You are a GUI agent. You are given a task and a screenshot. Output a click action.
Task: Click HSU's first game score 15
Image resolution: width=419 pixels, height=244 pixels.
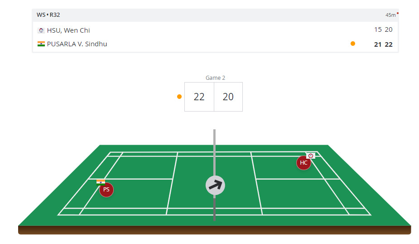click(x=378, y=30)
